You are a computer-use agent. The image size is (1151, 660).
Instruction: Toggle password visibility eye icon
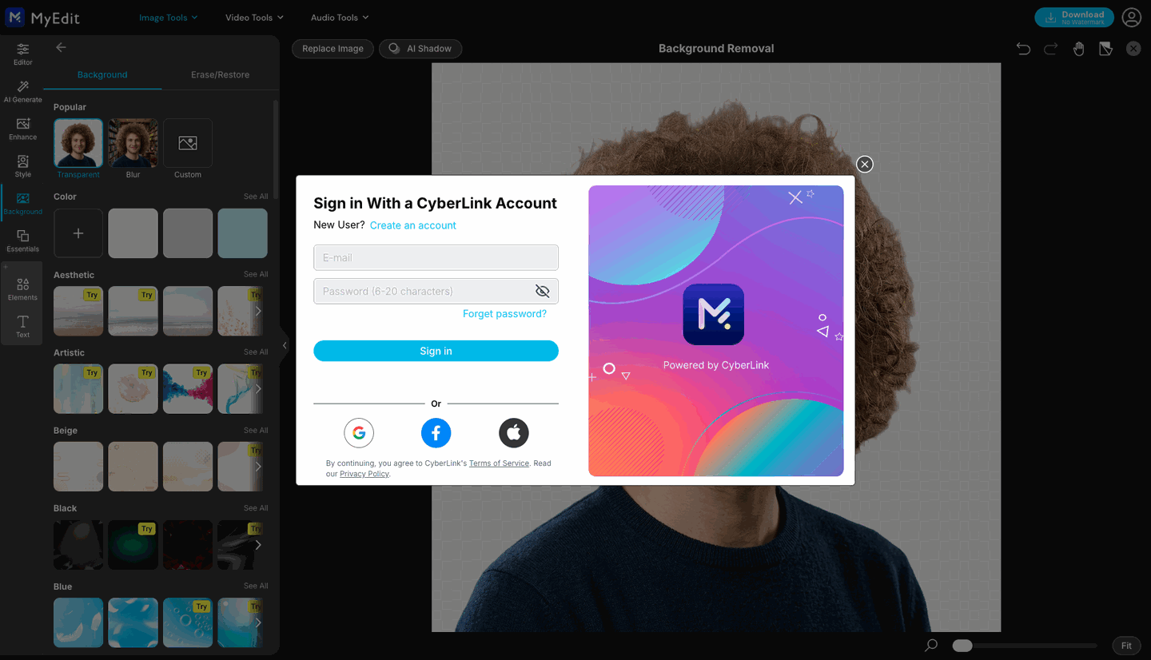click(543, 291)
